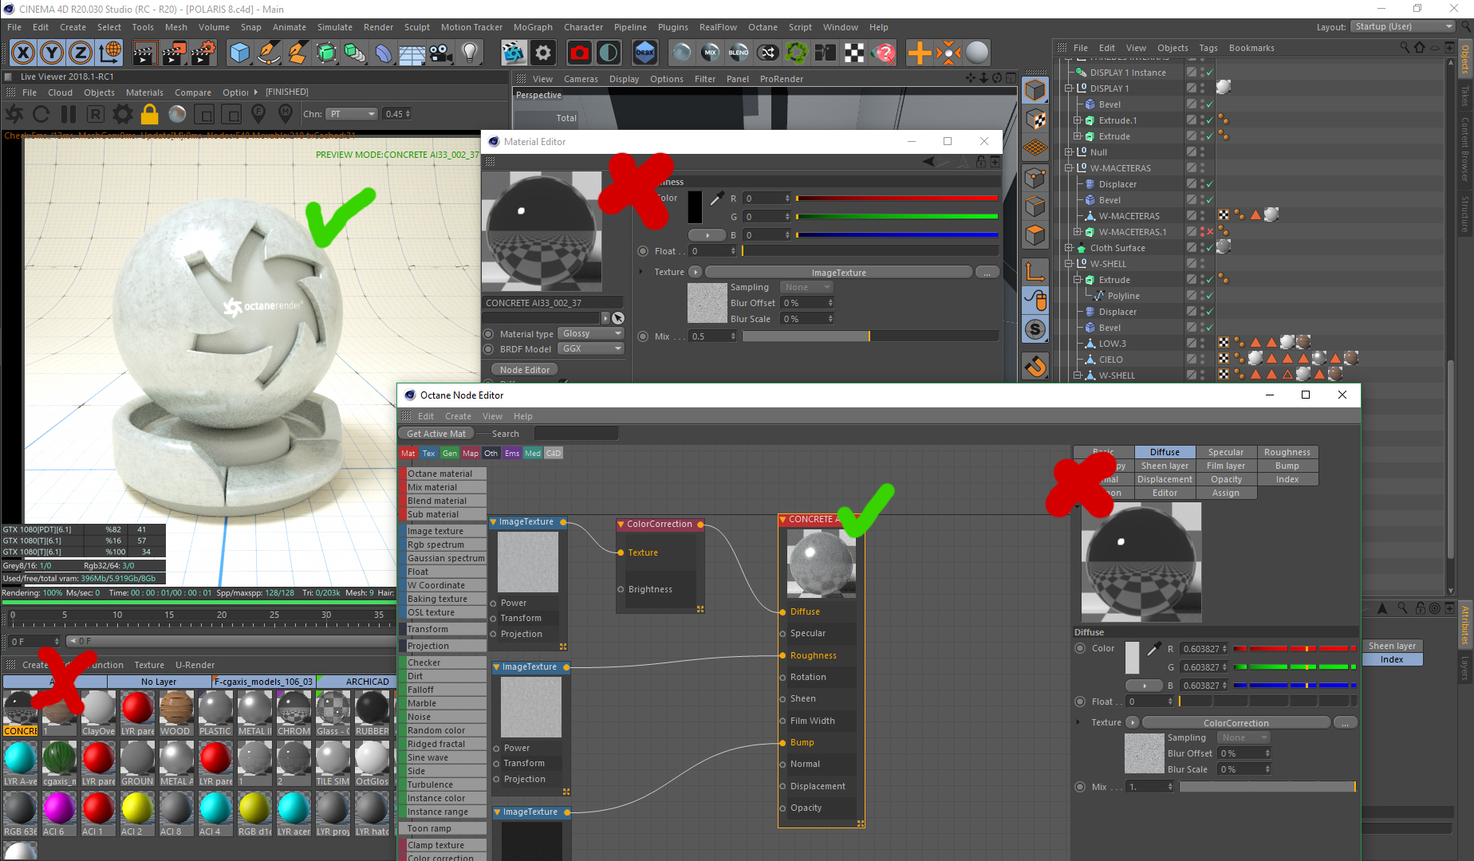1474x861 pixels.
Task: Click the Get Active Mat button
Action: (x=436, y=434)
